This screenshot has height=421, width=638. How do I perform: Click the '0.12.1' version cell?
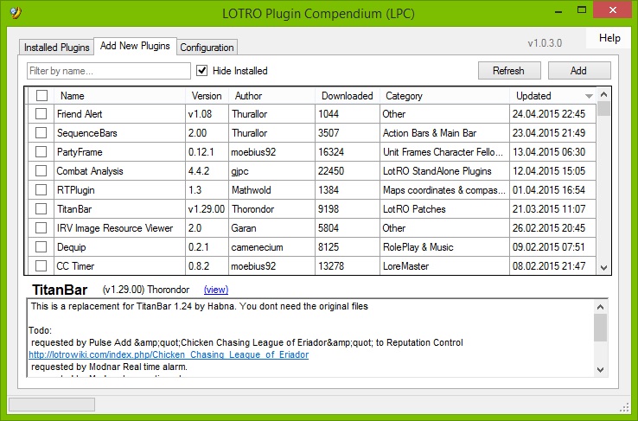pyautogui.click(x=207, y=152)
